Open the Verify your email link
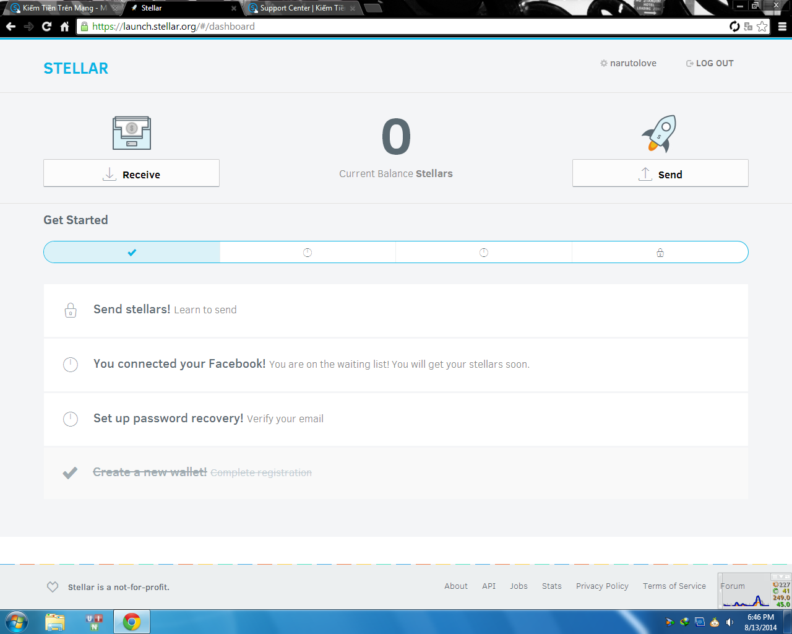Image resolution: width=792 pixels, height=634 pixels. click(285, 419)
